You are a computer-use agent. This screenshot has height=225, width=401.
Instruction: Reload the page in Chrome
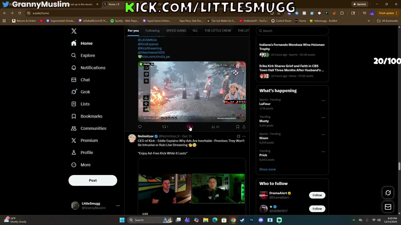pos(19,13)
